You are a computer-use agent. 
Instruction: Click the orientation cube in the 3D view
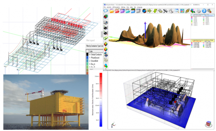click(208, 124)
